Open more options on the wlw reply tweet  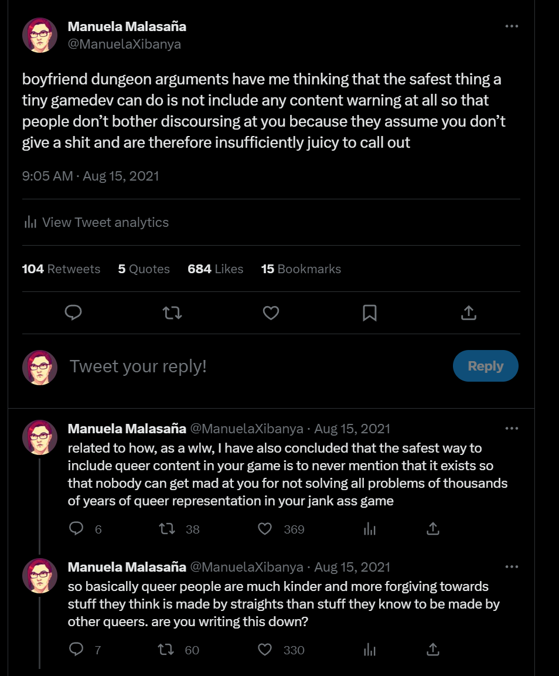pos(512,429)
